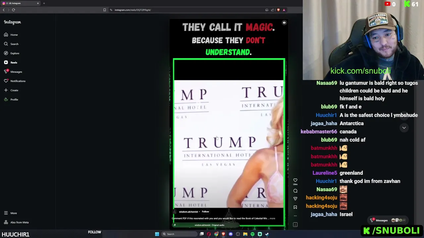Click the wisdom.alchemist avatar on the reel

coord(175,212)
